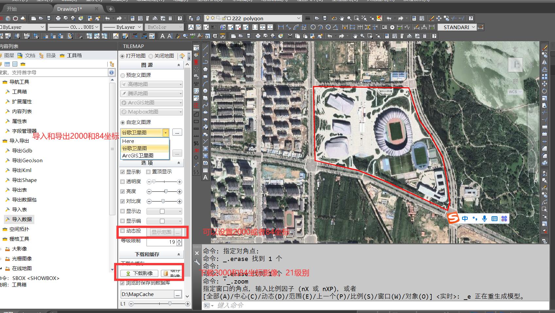The image size is (555, 313).
Task: Enable the 透明度 checkbox
Action: click(123, 182)
